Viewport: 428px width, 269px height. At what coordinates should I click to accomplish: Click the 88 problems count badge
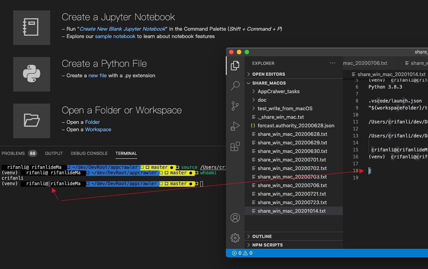pyautogui.click(x=33, y=153)
